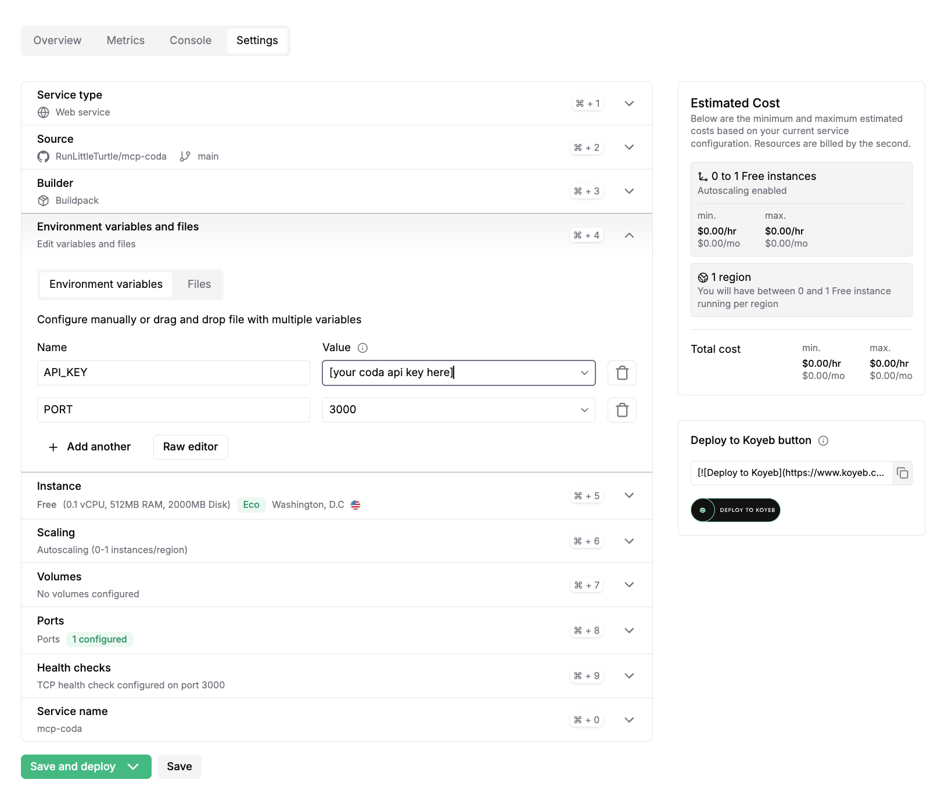Open the Console tab
The height and width of the screenshot is (794, 941).
(x=190, y=41)
